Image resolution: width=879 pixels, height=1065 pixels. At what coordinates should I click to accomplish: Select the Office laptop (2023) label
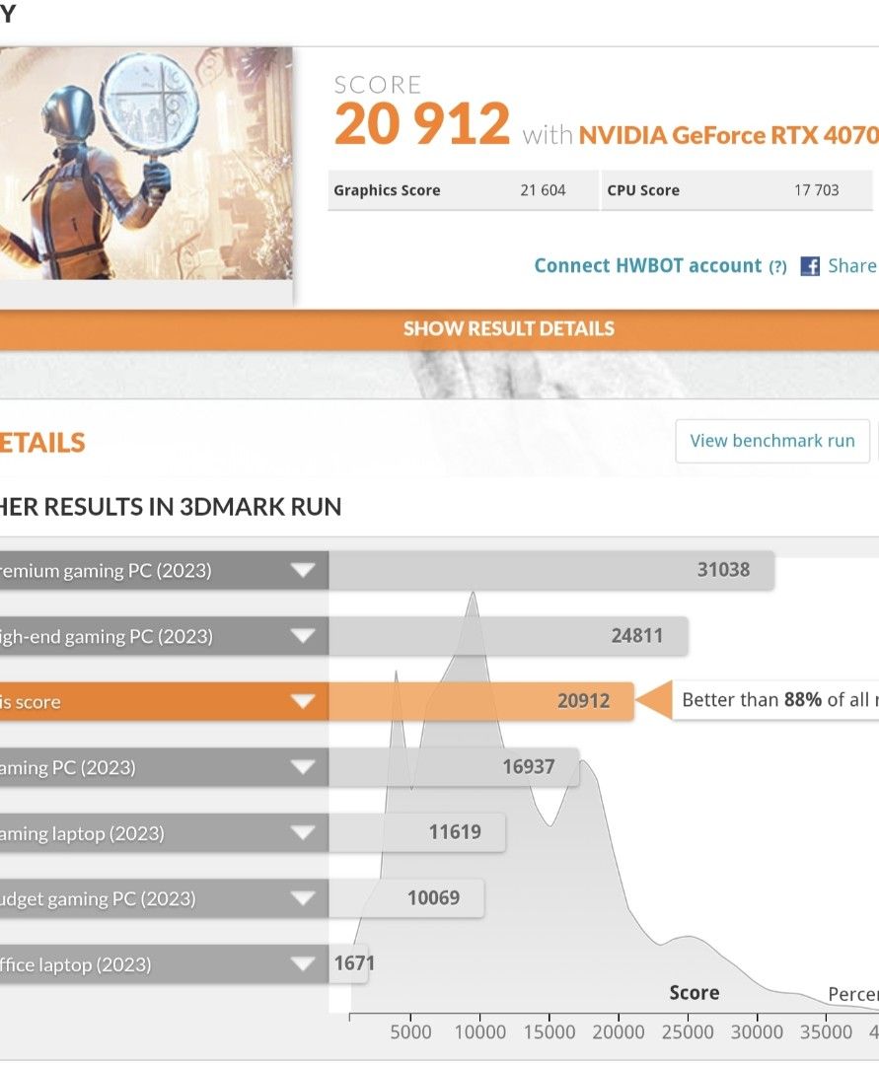point(75,964)
